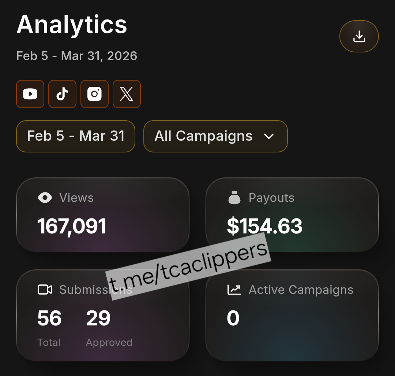This screenshot has height=376, width=395.
Task: Toggle the TikTok platform filter
Action: tap(62, 94)
